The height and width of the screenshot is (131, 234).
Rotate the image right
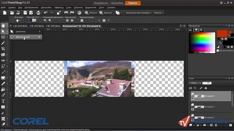click(72, 13)
